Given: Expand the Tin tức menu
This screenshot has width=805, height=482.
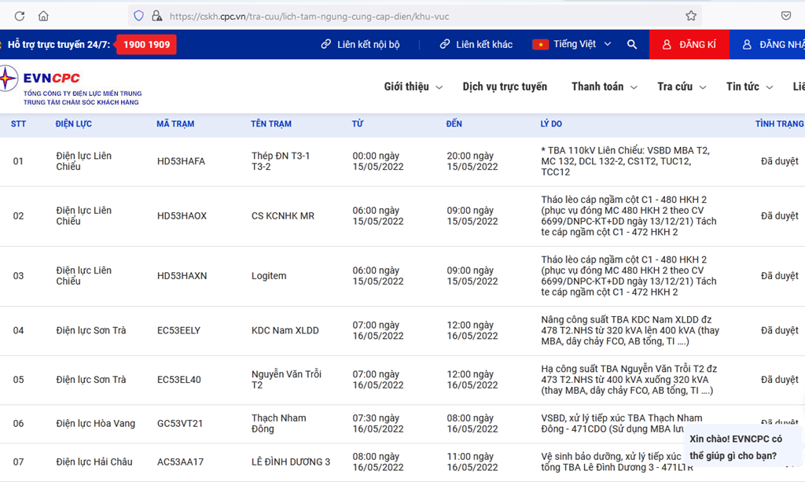Looking at the screenshot, I should (749, 86).
